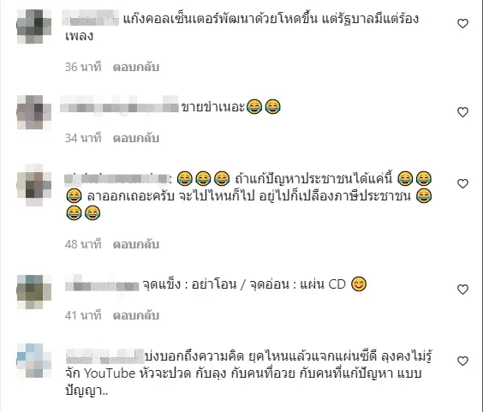This screenshot has height=412, width=483.
Task: Visit username before ขายขำเนอะ text
Action: [119, 105]
